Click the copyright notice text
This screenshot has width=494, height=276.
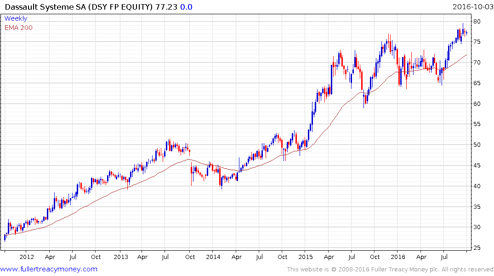point(390,270)
